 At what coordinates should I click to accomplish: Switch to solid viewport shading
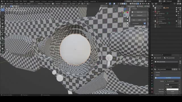tap(123, 4)
